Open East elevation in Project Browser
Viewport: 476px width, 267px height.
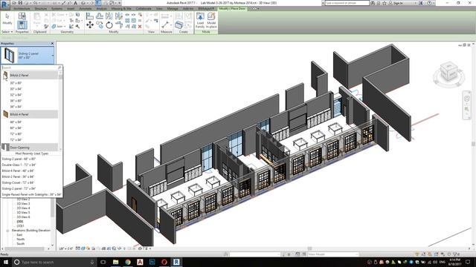click(19, 235)
